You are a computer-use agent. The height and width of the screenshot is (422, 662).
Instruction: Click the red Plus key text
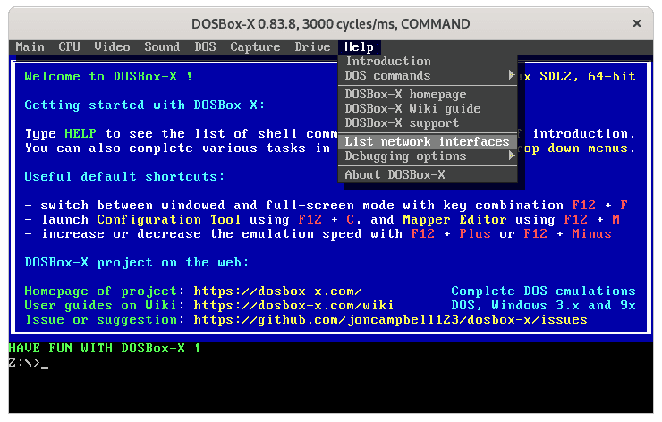click(475, 234)
